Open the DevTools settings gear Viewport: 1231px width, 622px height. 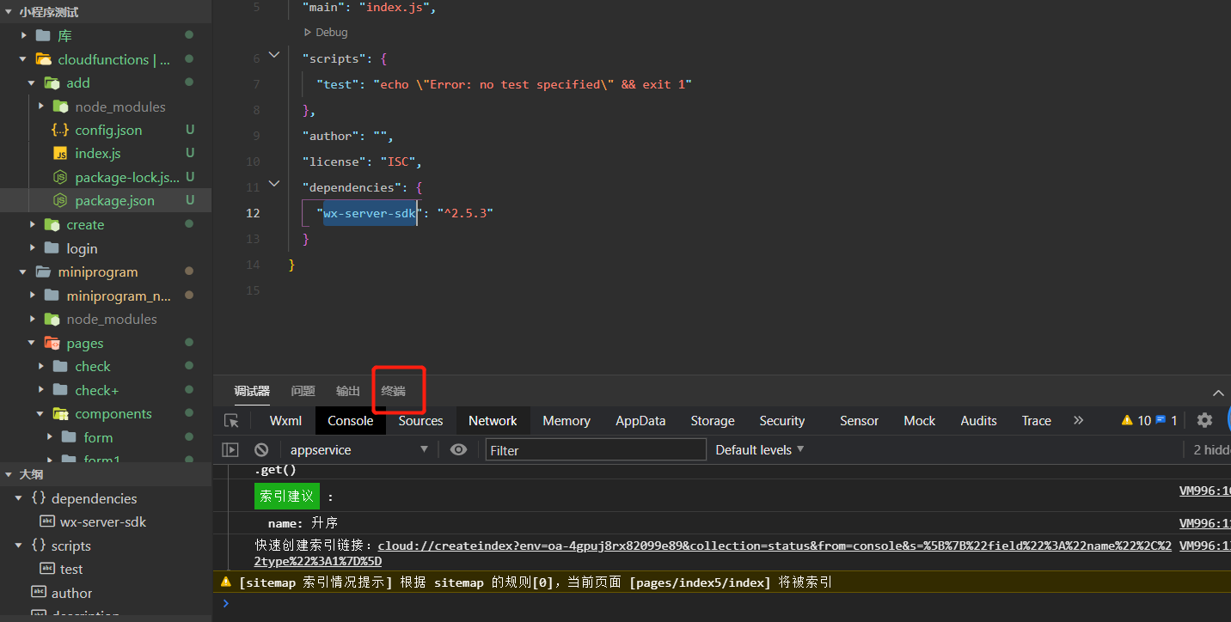[1204, 420]
